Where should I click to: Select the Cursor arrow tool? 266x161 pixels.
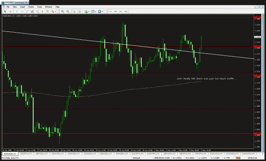click(x=5, y=11)
